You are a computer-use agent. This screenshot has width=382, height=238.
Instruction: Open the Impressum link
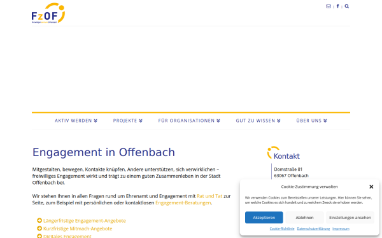(x=341, y=228)
